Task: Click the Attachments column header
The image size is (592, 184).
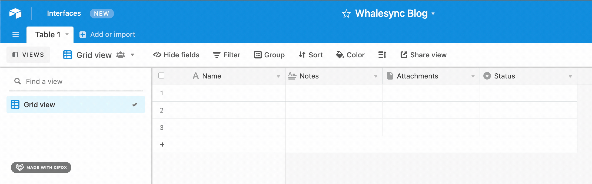Action: click(431, 76)
